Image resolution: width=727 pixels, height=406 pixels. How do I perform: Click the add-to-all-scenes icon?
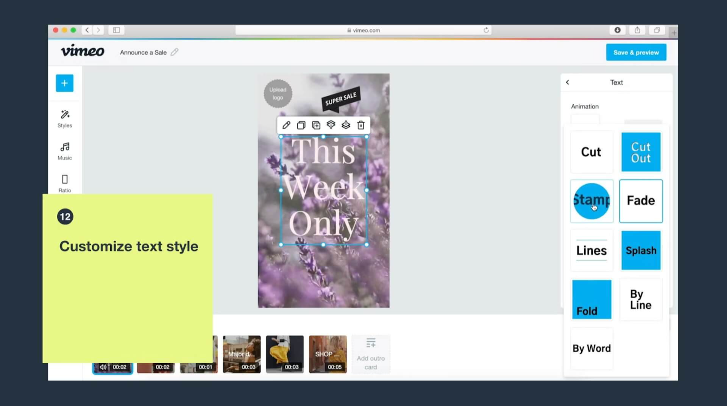(x=316, y=125)
